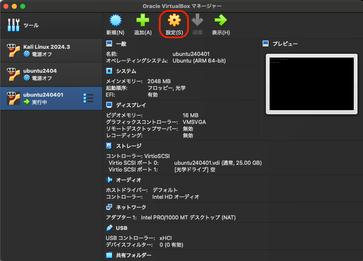Select ubuntu240401 running VM row
The height and width of the screenshot is (261, 363).
tap(51, 98)
